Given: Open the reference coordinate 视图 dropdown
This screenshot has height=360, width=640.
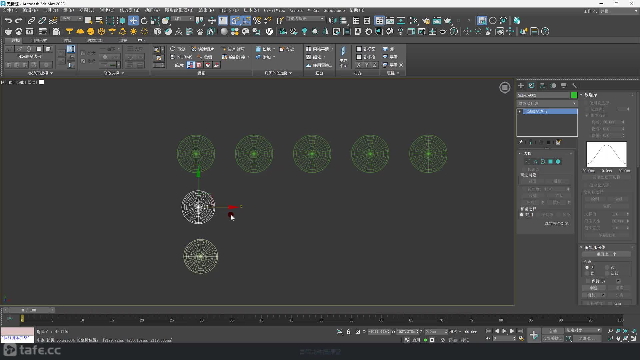Looking at the screenshot, I should point(182,19).
